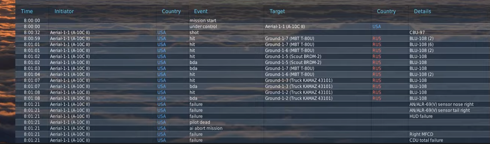Select the BLU-108 (6) hit row
The height and width of the screenshot is (144, 490).
click(252, 45)
